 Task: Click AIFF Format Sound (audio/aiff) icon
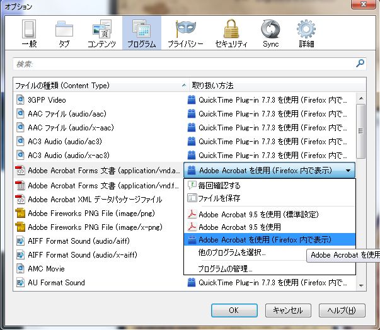point(20,241)
